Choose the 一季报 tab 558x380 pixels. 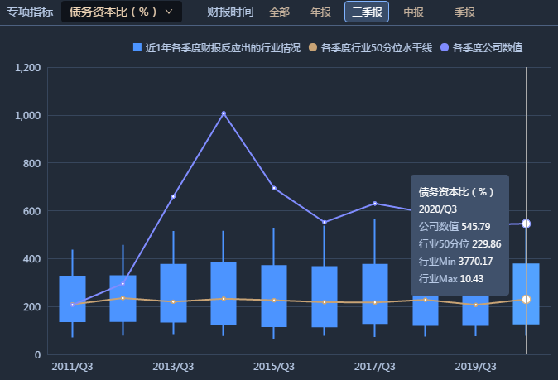(459, 12)
